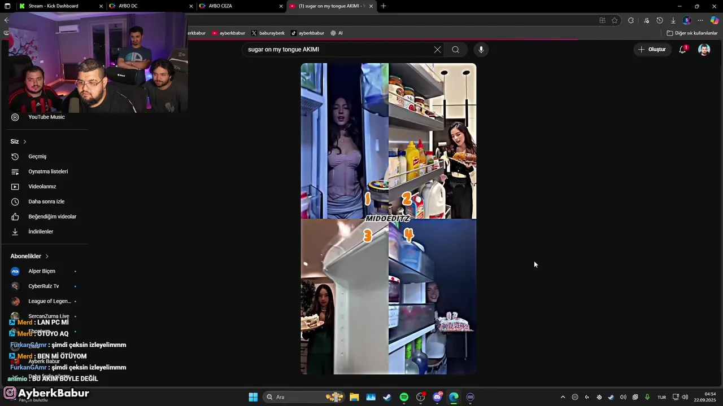Open the Copilot sidebar icon
This screenshot has width=723, height=406.
pos(715,20)
